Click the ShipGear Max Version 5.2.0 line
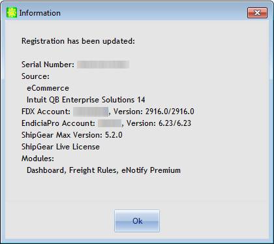The image size is (274, 244). point(72,135)
